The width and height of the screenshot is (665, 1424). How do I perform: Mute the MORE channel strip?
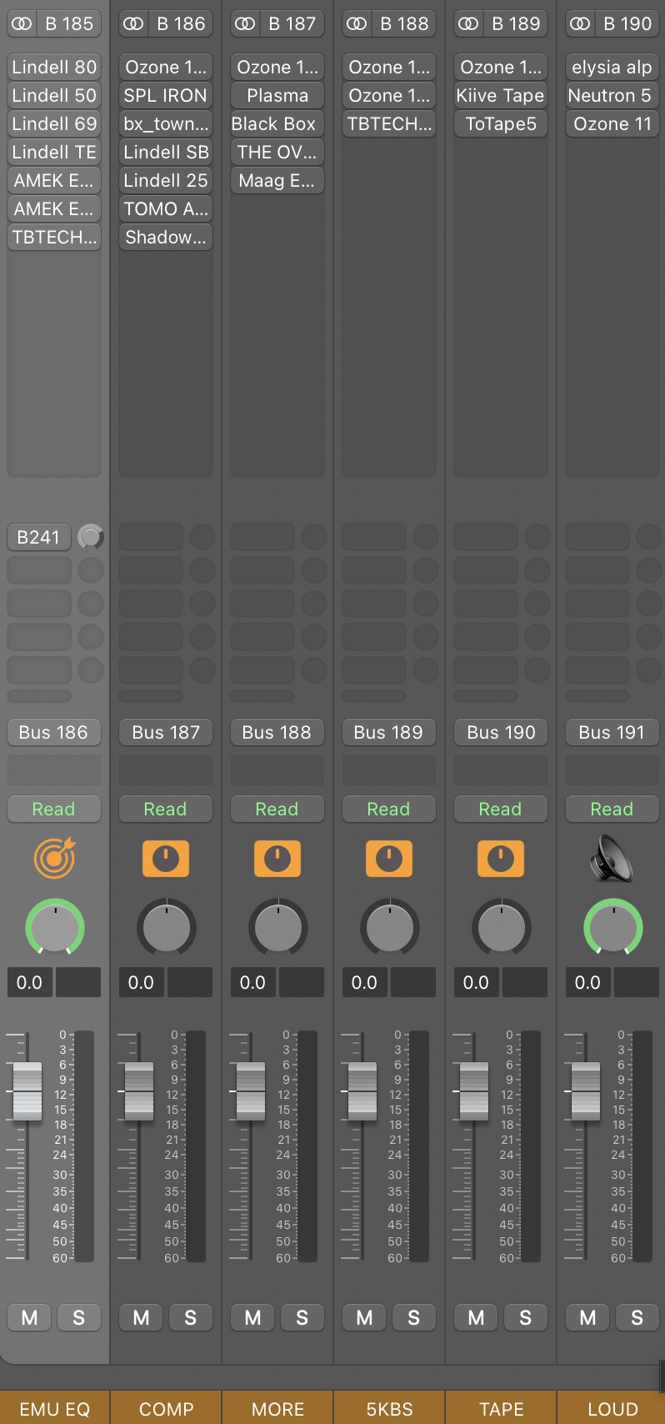pos(252,1317)
